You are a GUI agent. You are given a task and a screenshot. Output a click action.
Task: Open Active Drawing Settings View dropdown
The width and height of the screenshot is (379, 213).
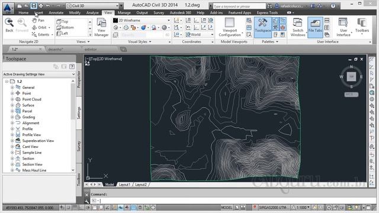(39, 75)
